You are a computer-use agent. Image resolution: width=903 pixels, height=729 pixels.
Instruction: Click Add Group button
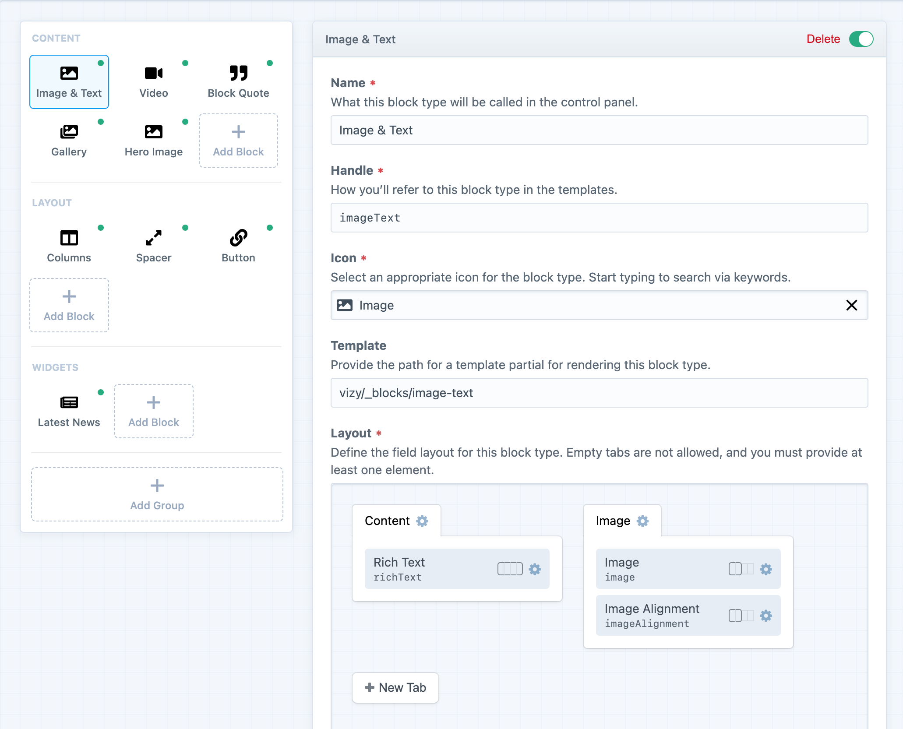coord(157,494)
